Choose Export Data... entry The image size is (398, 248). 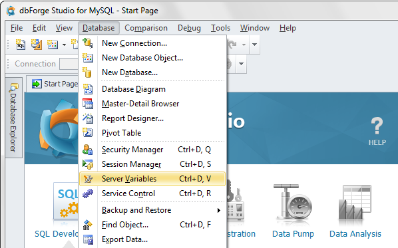(x=152, y=239)
